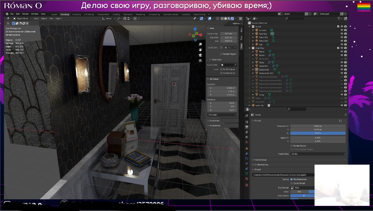Click the resolution percentage 100% slider

pyautogui.click(x=318, y=133)
